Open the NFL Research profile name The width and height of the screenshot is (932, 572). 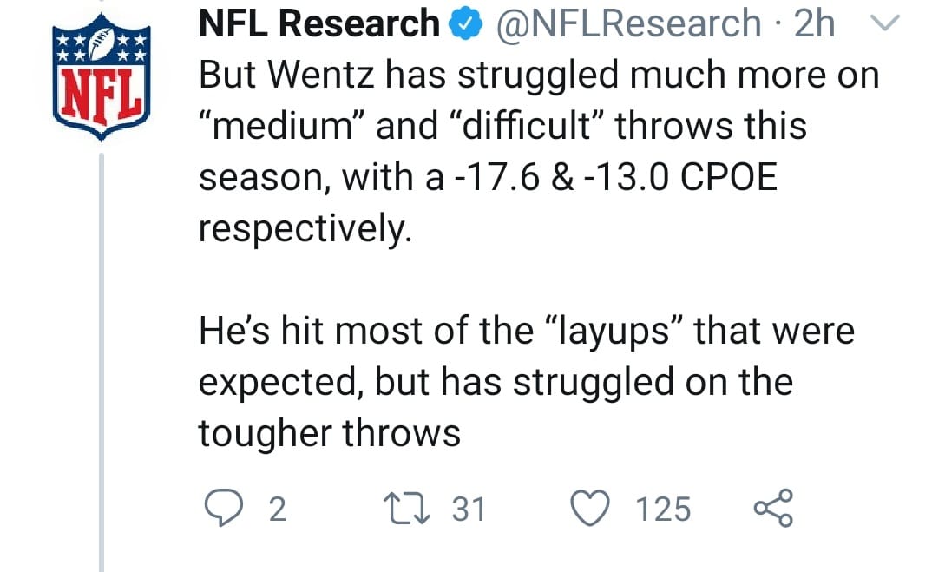[x=319, y=24]
